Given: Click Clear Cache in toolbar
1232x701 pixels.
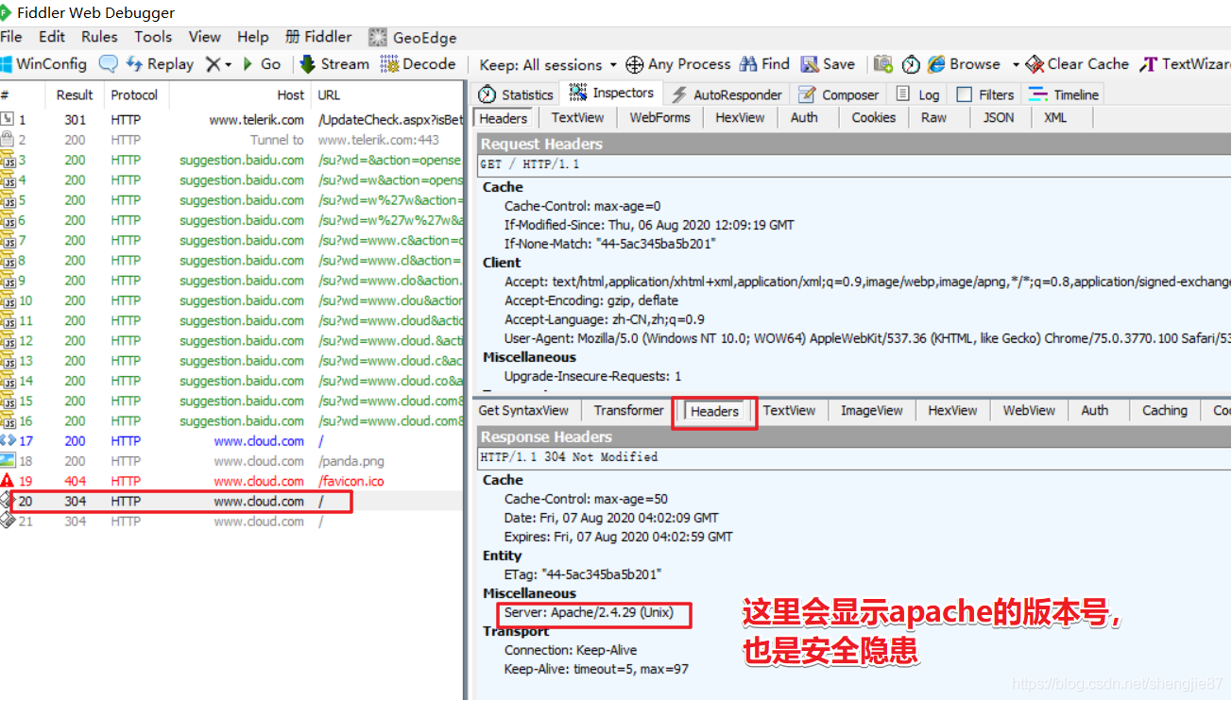Looking at the screenshot, I should point(1077,64).
